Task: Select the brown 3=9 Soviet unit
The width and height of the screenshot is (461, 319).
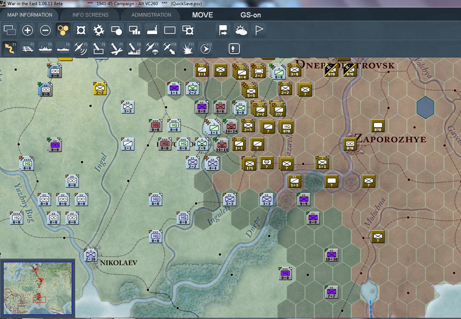Action: [294, 70]
